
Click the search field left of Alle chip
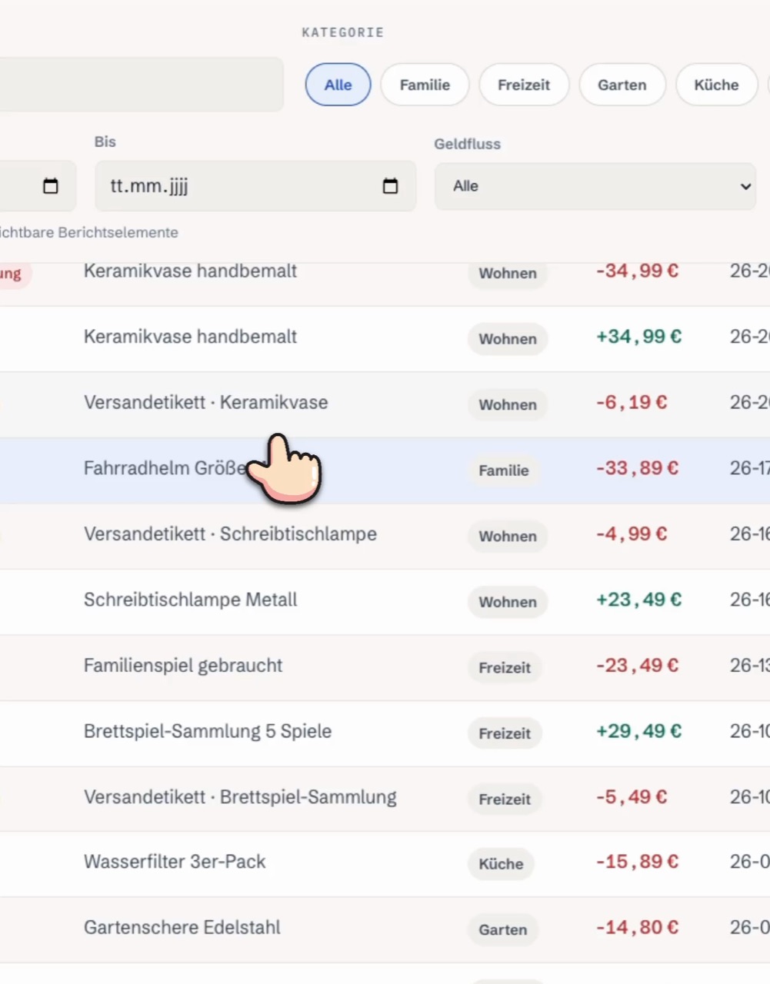[142, 85]
